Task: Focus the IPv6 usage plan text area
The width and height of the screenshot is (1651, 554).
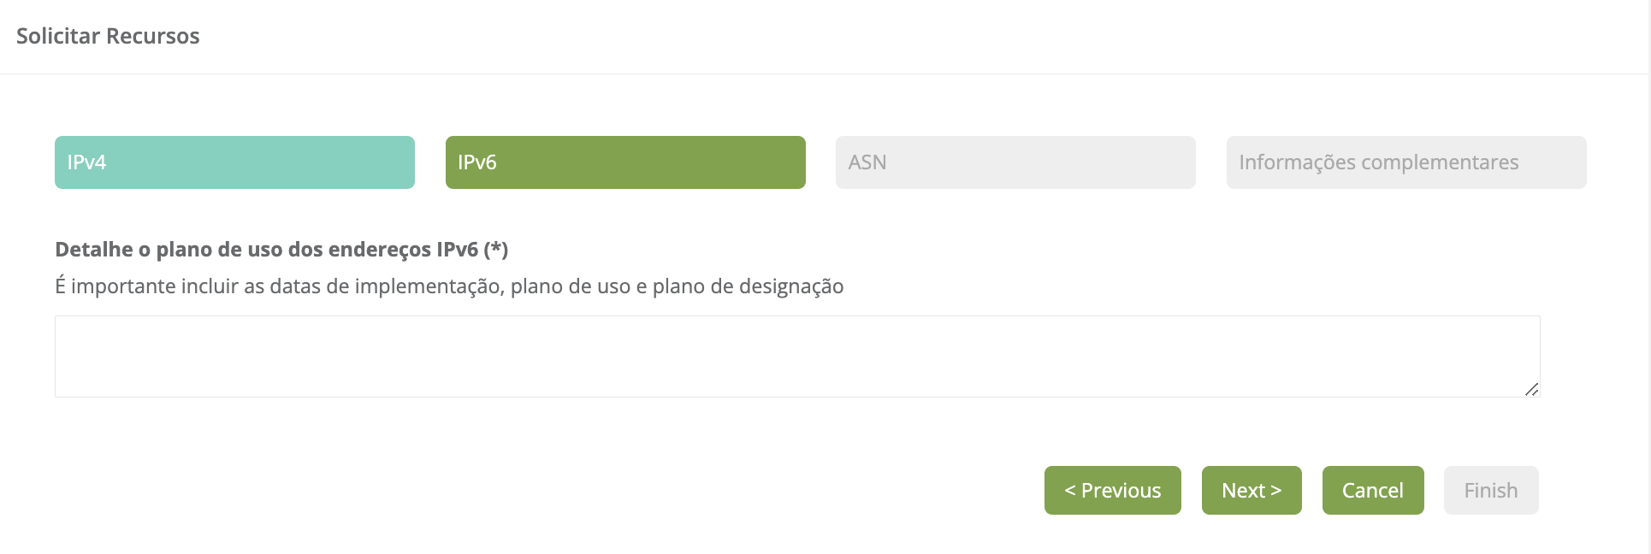Action: (x=796, y=357)
